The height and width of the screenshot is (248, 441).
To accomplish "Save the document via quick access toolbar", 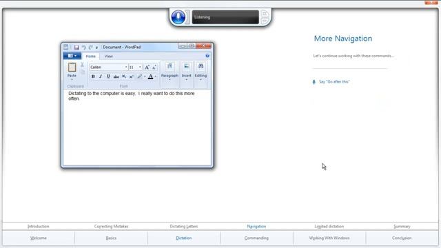I will [x=76, y=48].
